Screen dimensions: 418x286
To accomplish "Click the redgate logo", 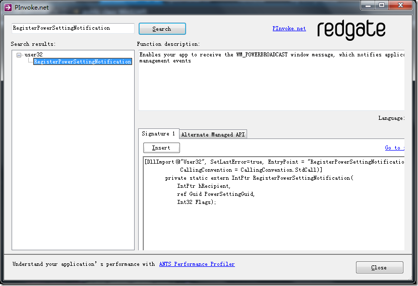I will pyautogui.click(x=351, y=30).
